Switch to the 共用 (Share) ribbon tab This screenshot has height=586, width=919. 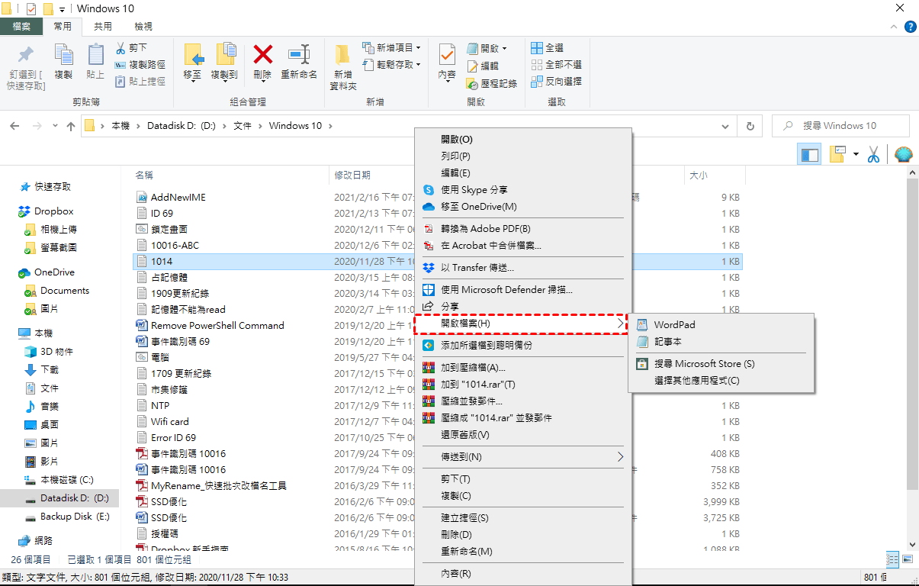click(x=102, y=27)
